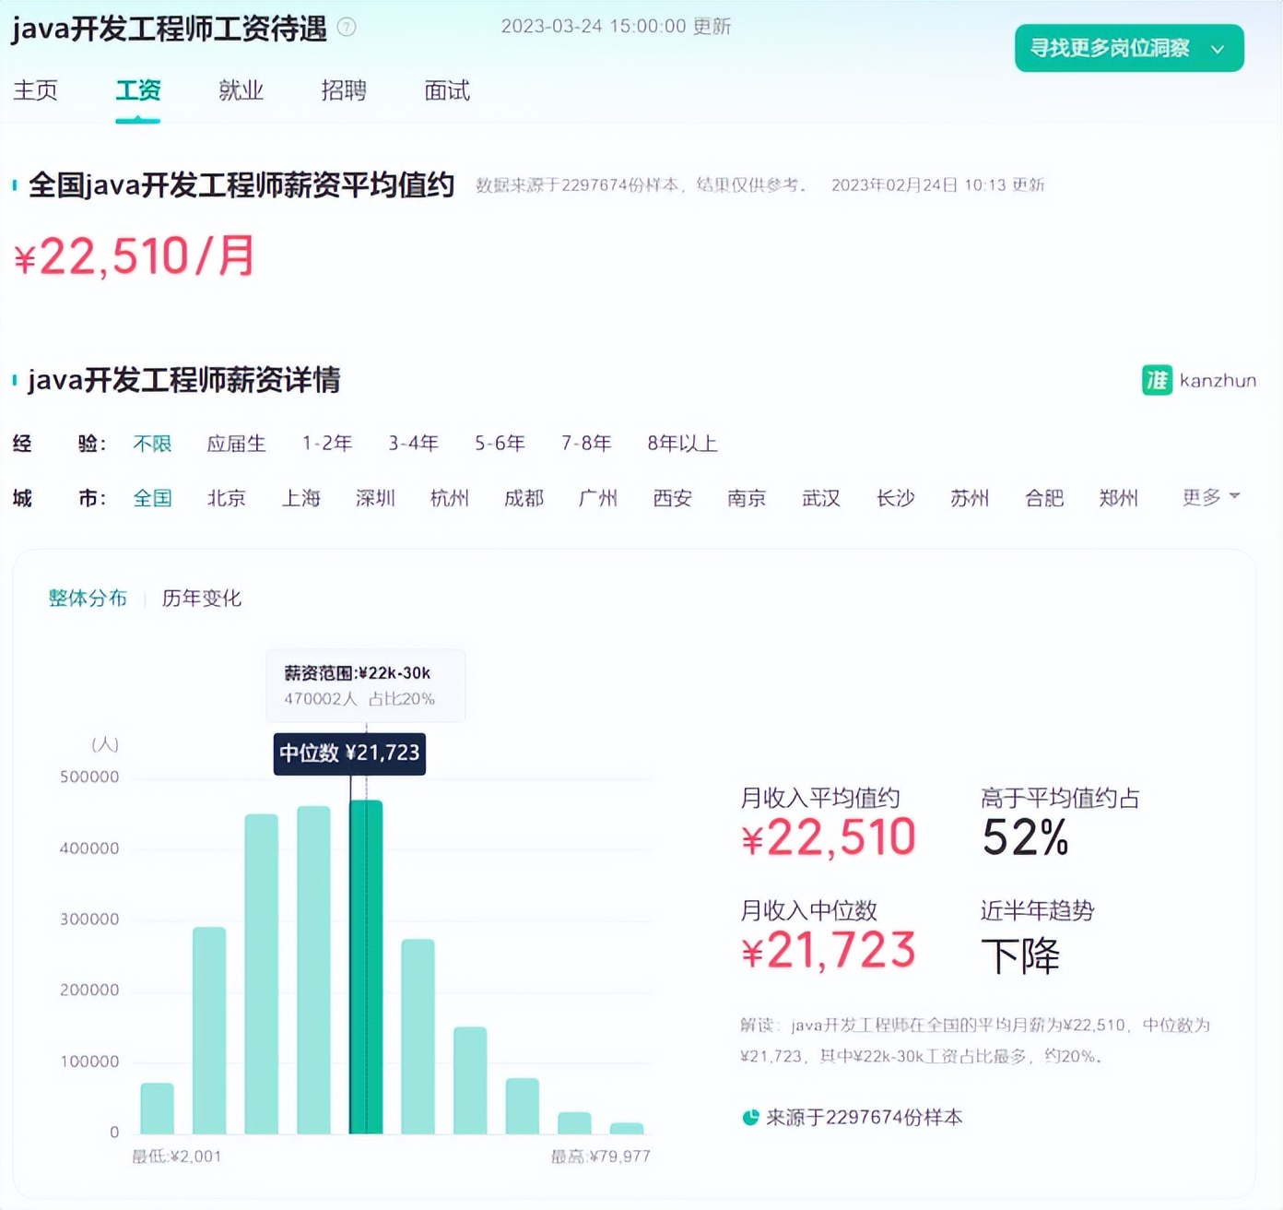The height and width of the screenshot is (1210, 1283).
Task: Select the 8年以上 experience filter
Action: click(x=681, y=444)
